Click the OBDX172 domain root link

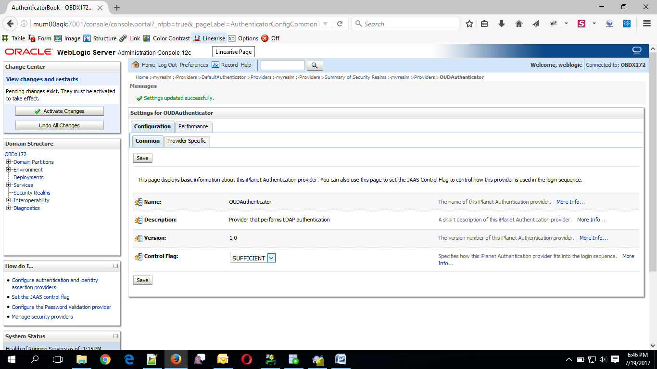pos(15,154)
